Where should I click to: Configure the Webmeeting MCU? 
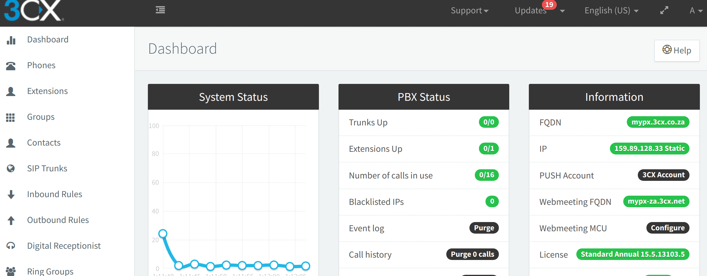tap(668, 228)
